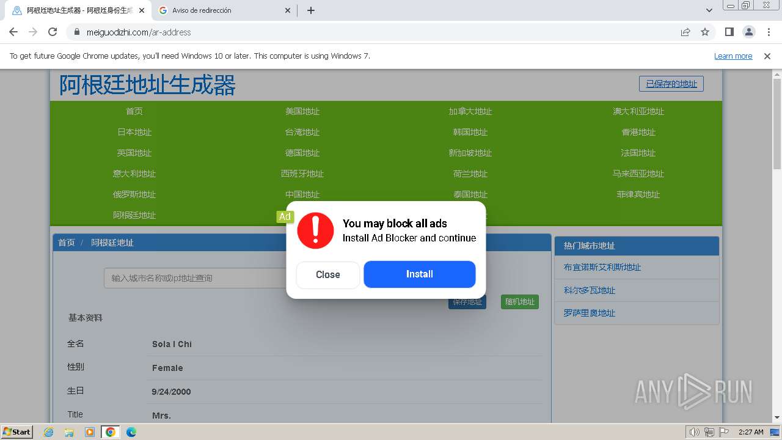Click the city or IP search field

(x=195, y=278)
